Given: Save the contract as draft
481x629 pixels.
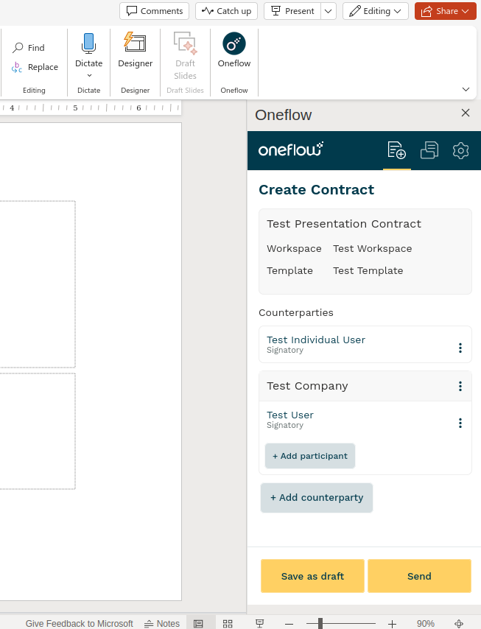Looking at the screenshot, I should [312, 576].
